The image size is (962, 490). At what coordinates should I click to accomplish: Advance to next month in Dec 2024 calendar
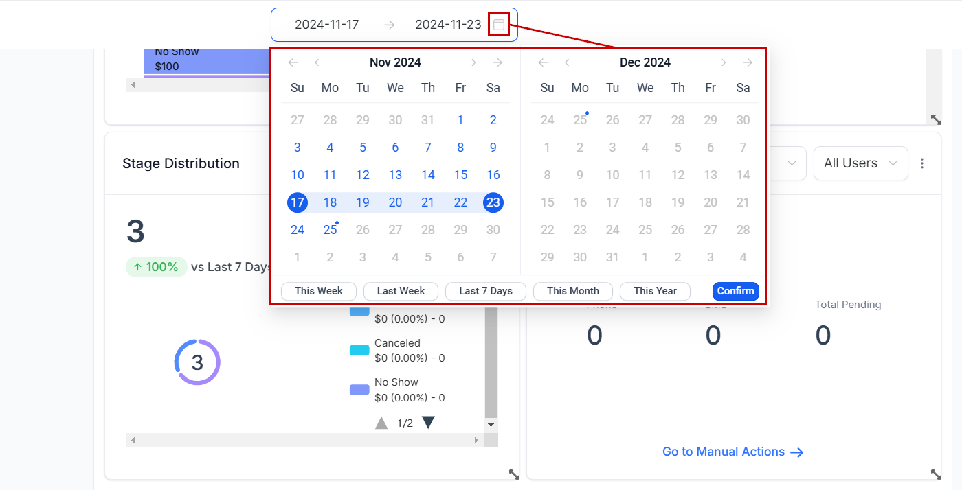724,62
